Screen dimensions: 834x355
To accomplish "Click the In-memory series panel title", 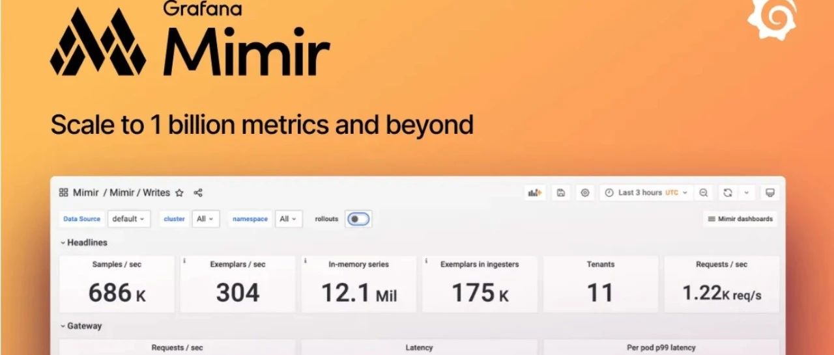I will click(358, 265).
